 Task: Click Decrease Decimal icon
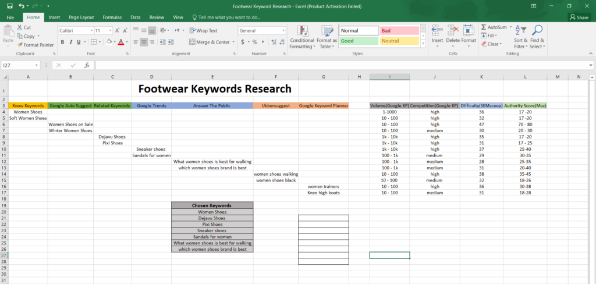pos(282,42)
